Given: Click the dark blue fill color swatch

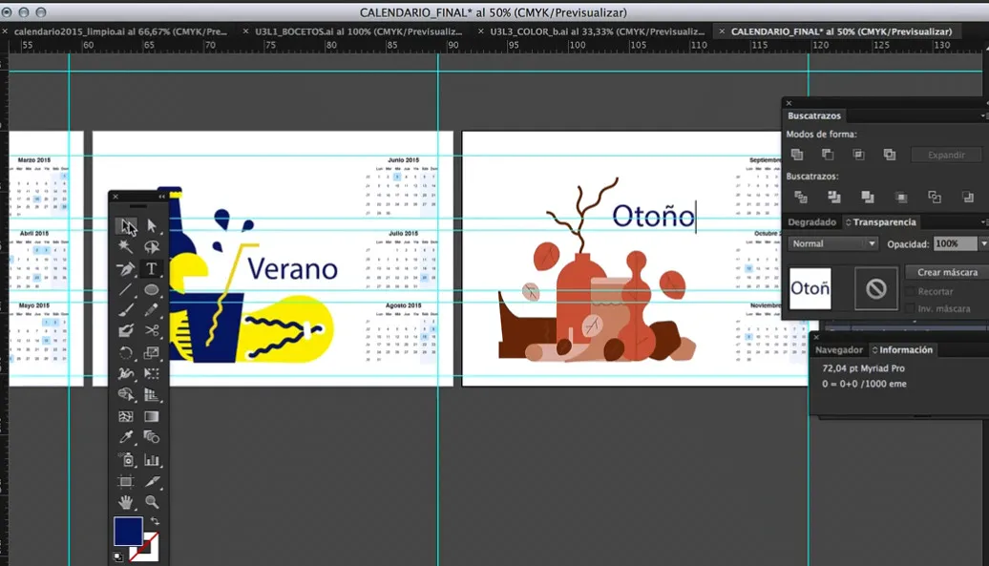Looking at the screenshot, I should point(128,531).
